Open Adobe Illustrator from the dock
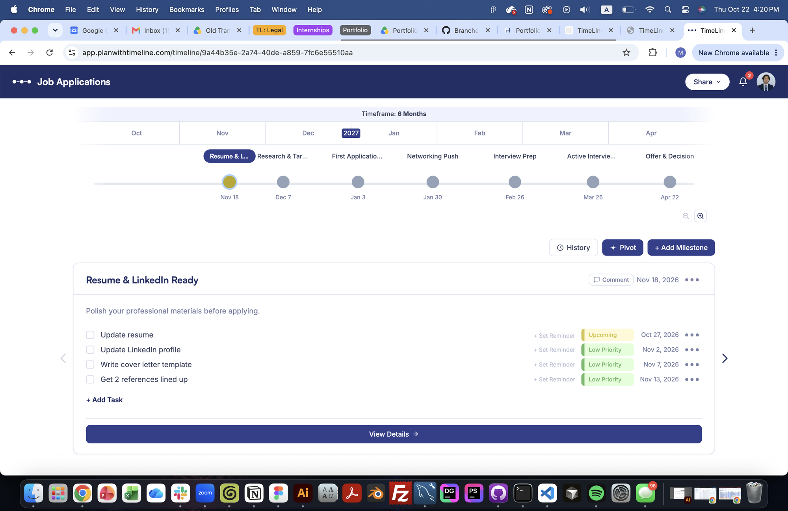Viewport: 788px width, 511px height. pyautogui.click(x=303, y=493)
